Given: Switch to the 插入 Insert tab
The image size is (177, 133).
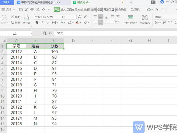Looking at the screenshot, I should click(x=63, y=10).
